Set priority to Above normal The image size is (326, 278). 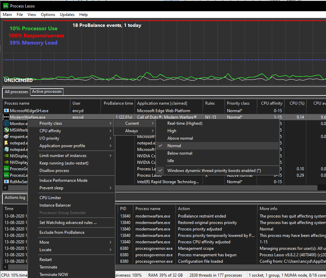217,138
